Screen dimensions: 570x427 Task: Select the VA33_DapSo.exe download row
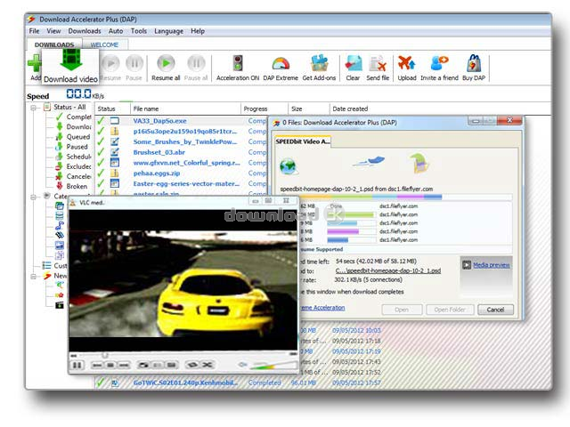(159, 120)
